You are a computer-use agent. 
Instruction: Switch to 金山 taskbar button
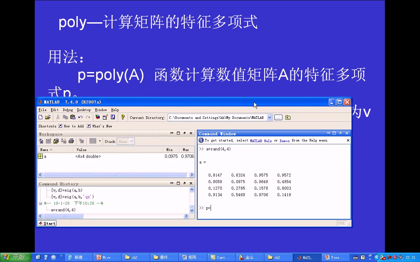[250, 257]
